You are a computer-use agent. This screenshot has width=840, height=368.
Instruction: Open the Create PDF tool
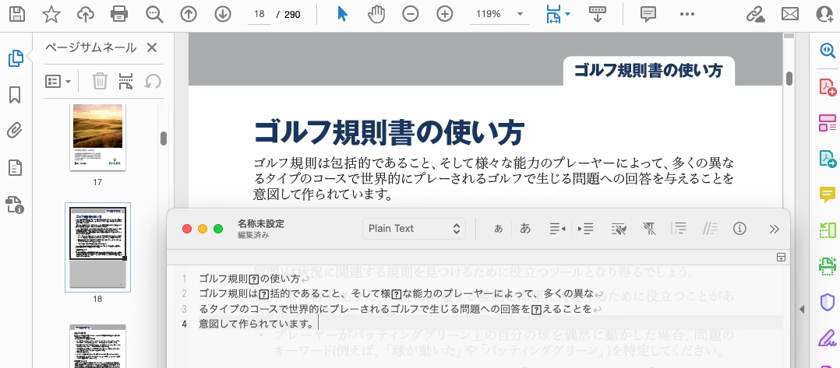pos(828,86)
